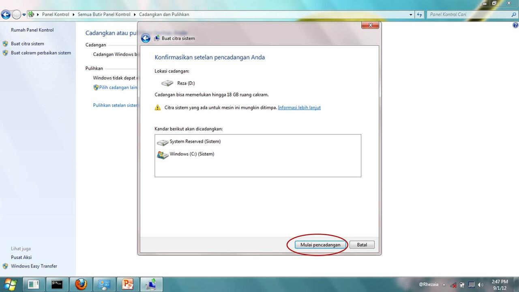Click the shield icon beside Pilih cadangan lain
Screen dimensions: 519x292
click(x=96, y=88)
